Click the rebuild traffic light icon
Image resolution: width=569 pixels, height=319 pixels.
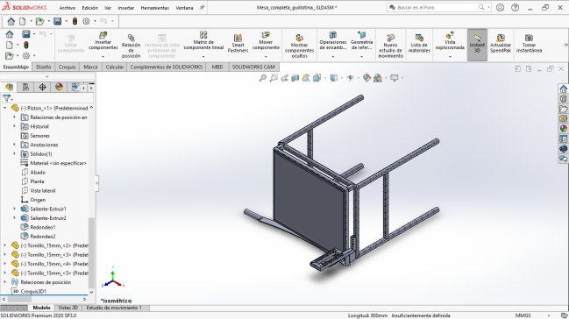(75, 21)
